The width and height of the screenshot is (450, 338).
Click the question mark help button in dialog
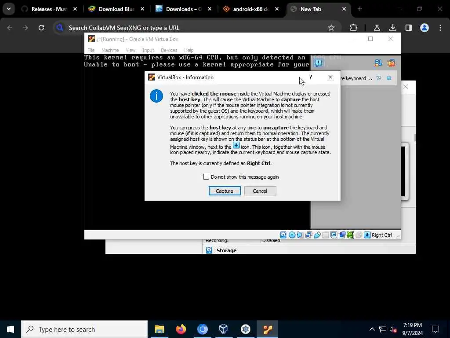[311, 77]
